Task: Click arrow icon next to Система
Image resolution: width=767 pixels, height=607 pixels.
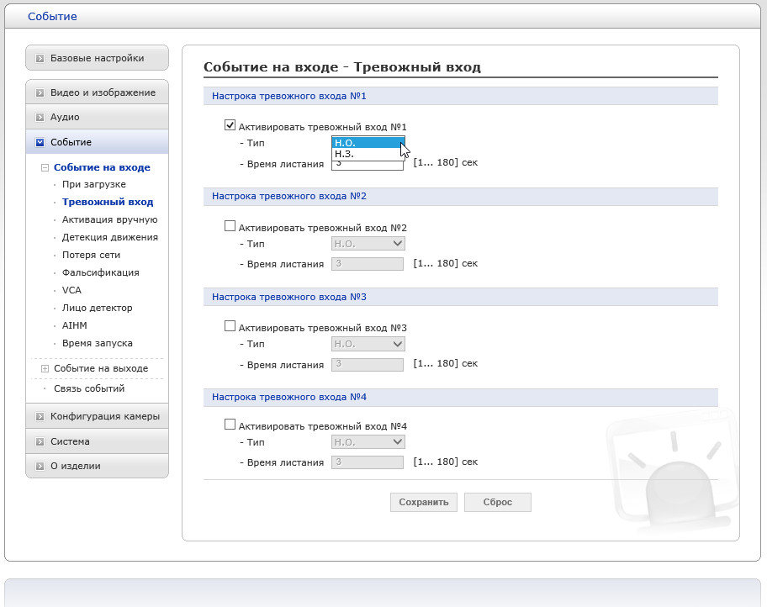Action: [x=40, y=441]
